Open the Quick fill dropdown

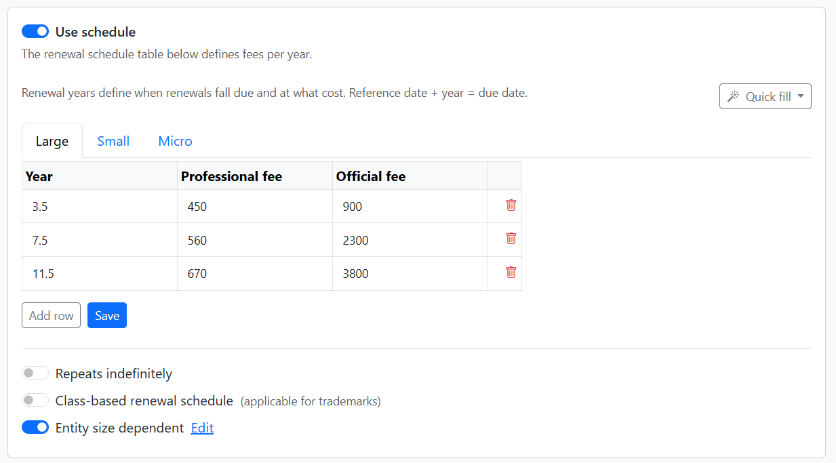(765, 96)
